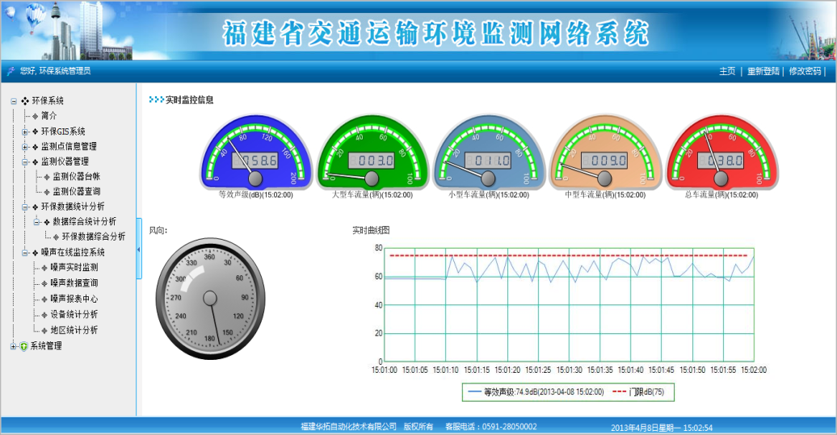Click the footer date and time text

point(662,428)
